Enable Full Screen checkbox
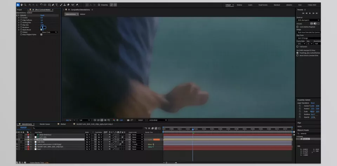337x166 pixels. (x=297, y=47)
